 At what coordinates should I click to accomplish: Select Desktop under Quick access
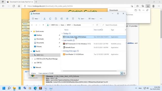click(39, 35)
